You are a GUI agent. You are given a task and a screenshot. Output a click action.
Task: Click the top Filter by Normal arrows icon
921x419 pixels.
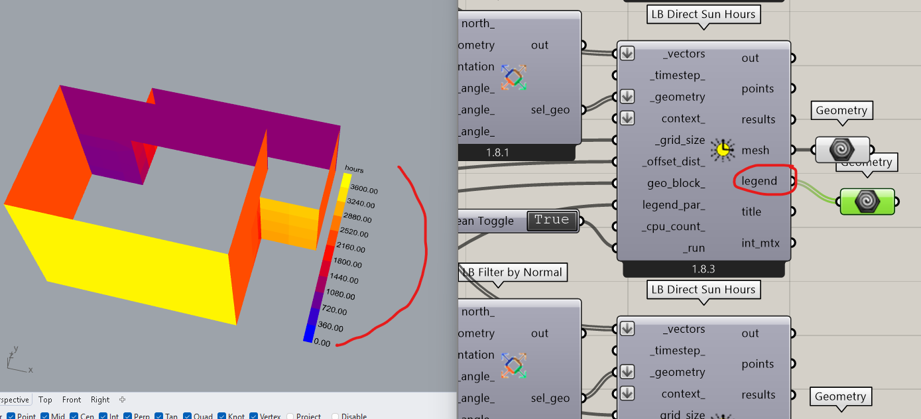pos(513,78)
